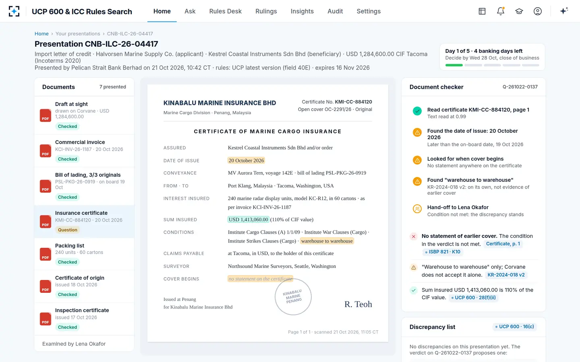Screen dimensions: 580x362
Task: Click highlighted "warehouse to warehouse" in the certificate
Action: click(x=327, y=241)
